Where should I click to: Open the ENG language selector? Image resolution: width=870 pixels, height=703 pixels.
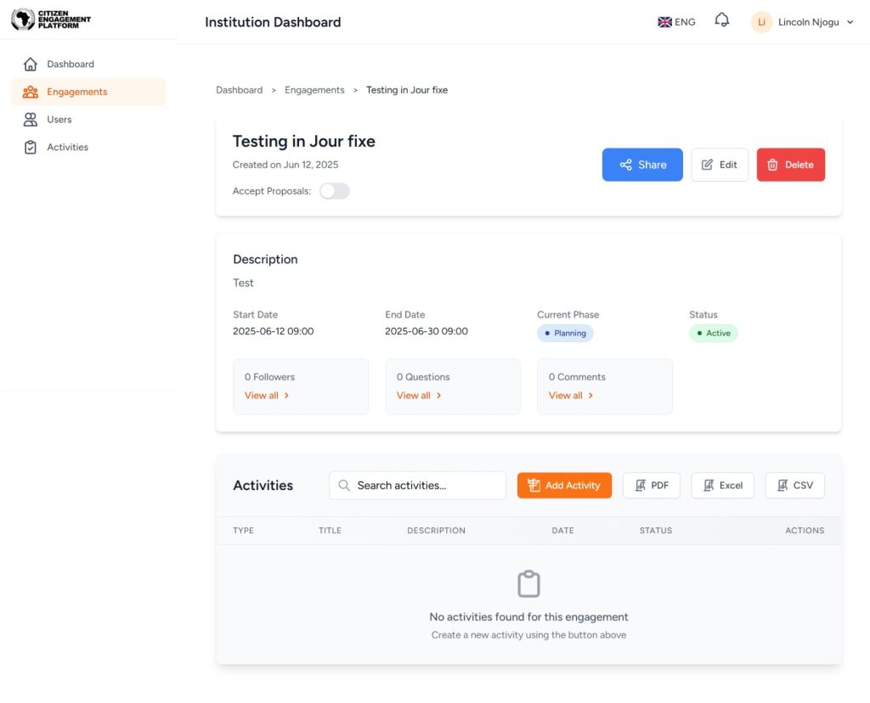(684, 22)
